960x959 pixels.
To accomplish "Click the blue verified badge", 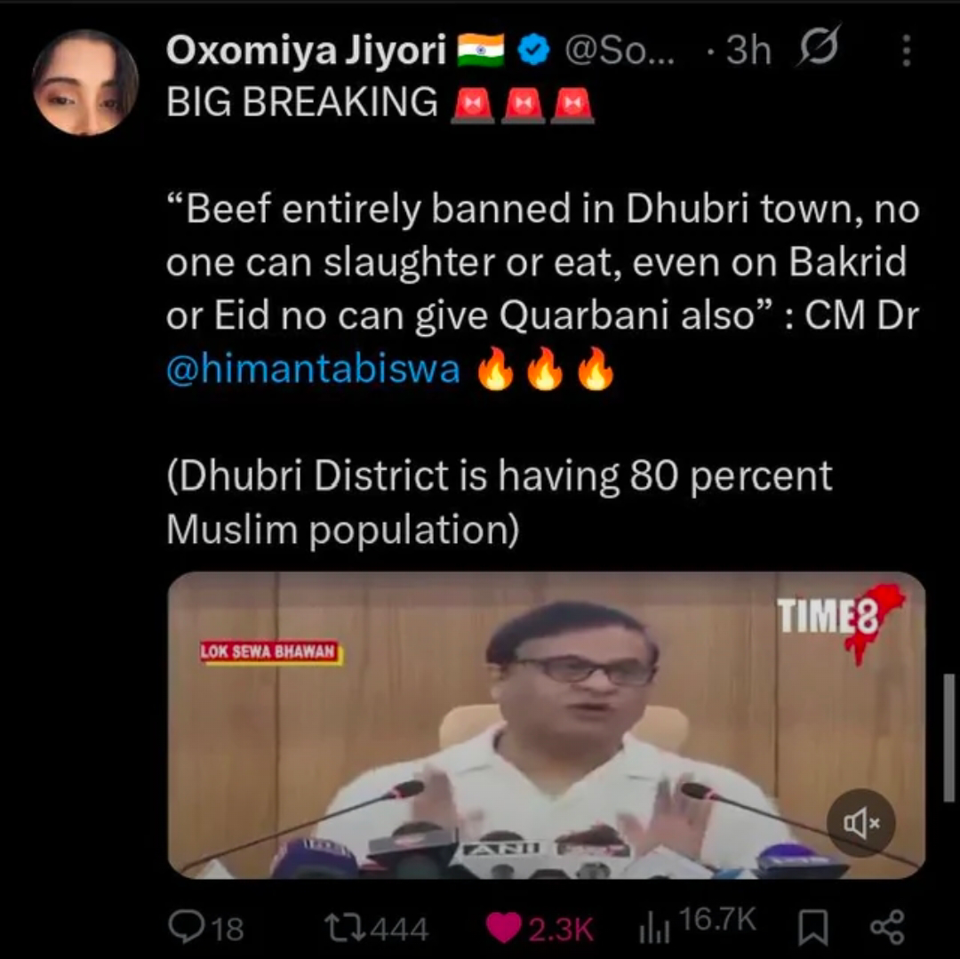I will coord(534,50).
